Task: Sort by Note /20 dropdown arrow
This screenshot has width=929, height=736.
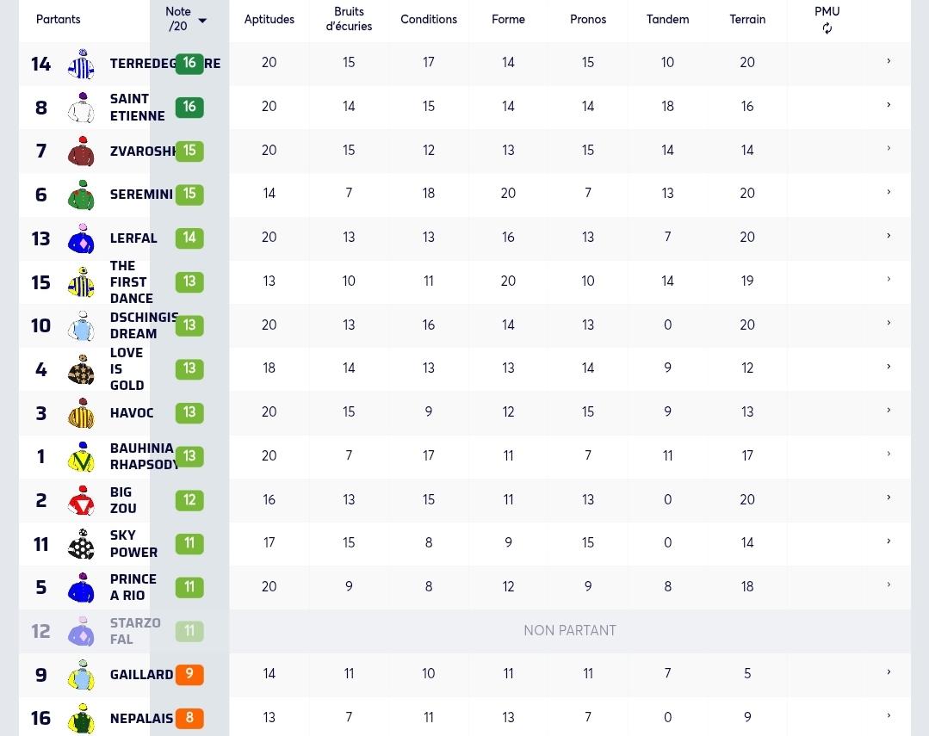Action: [x=202, y=21]
